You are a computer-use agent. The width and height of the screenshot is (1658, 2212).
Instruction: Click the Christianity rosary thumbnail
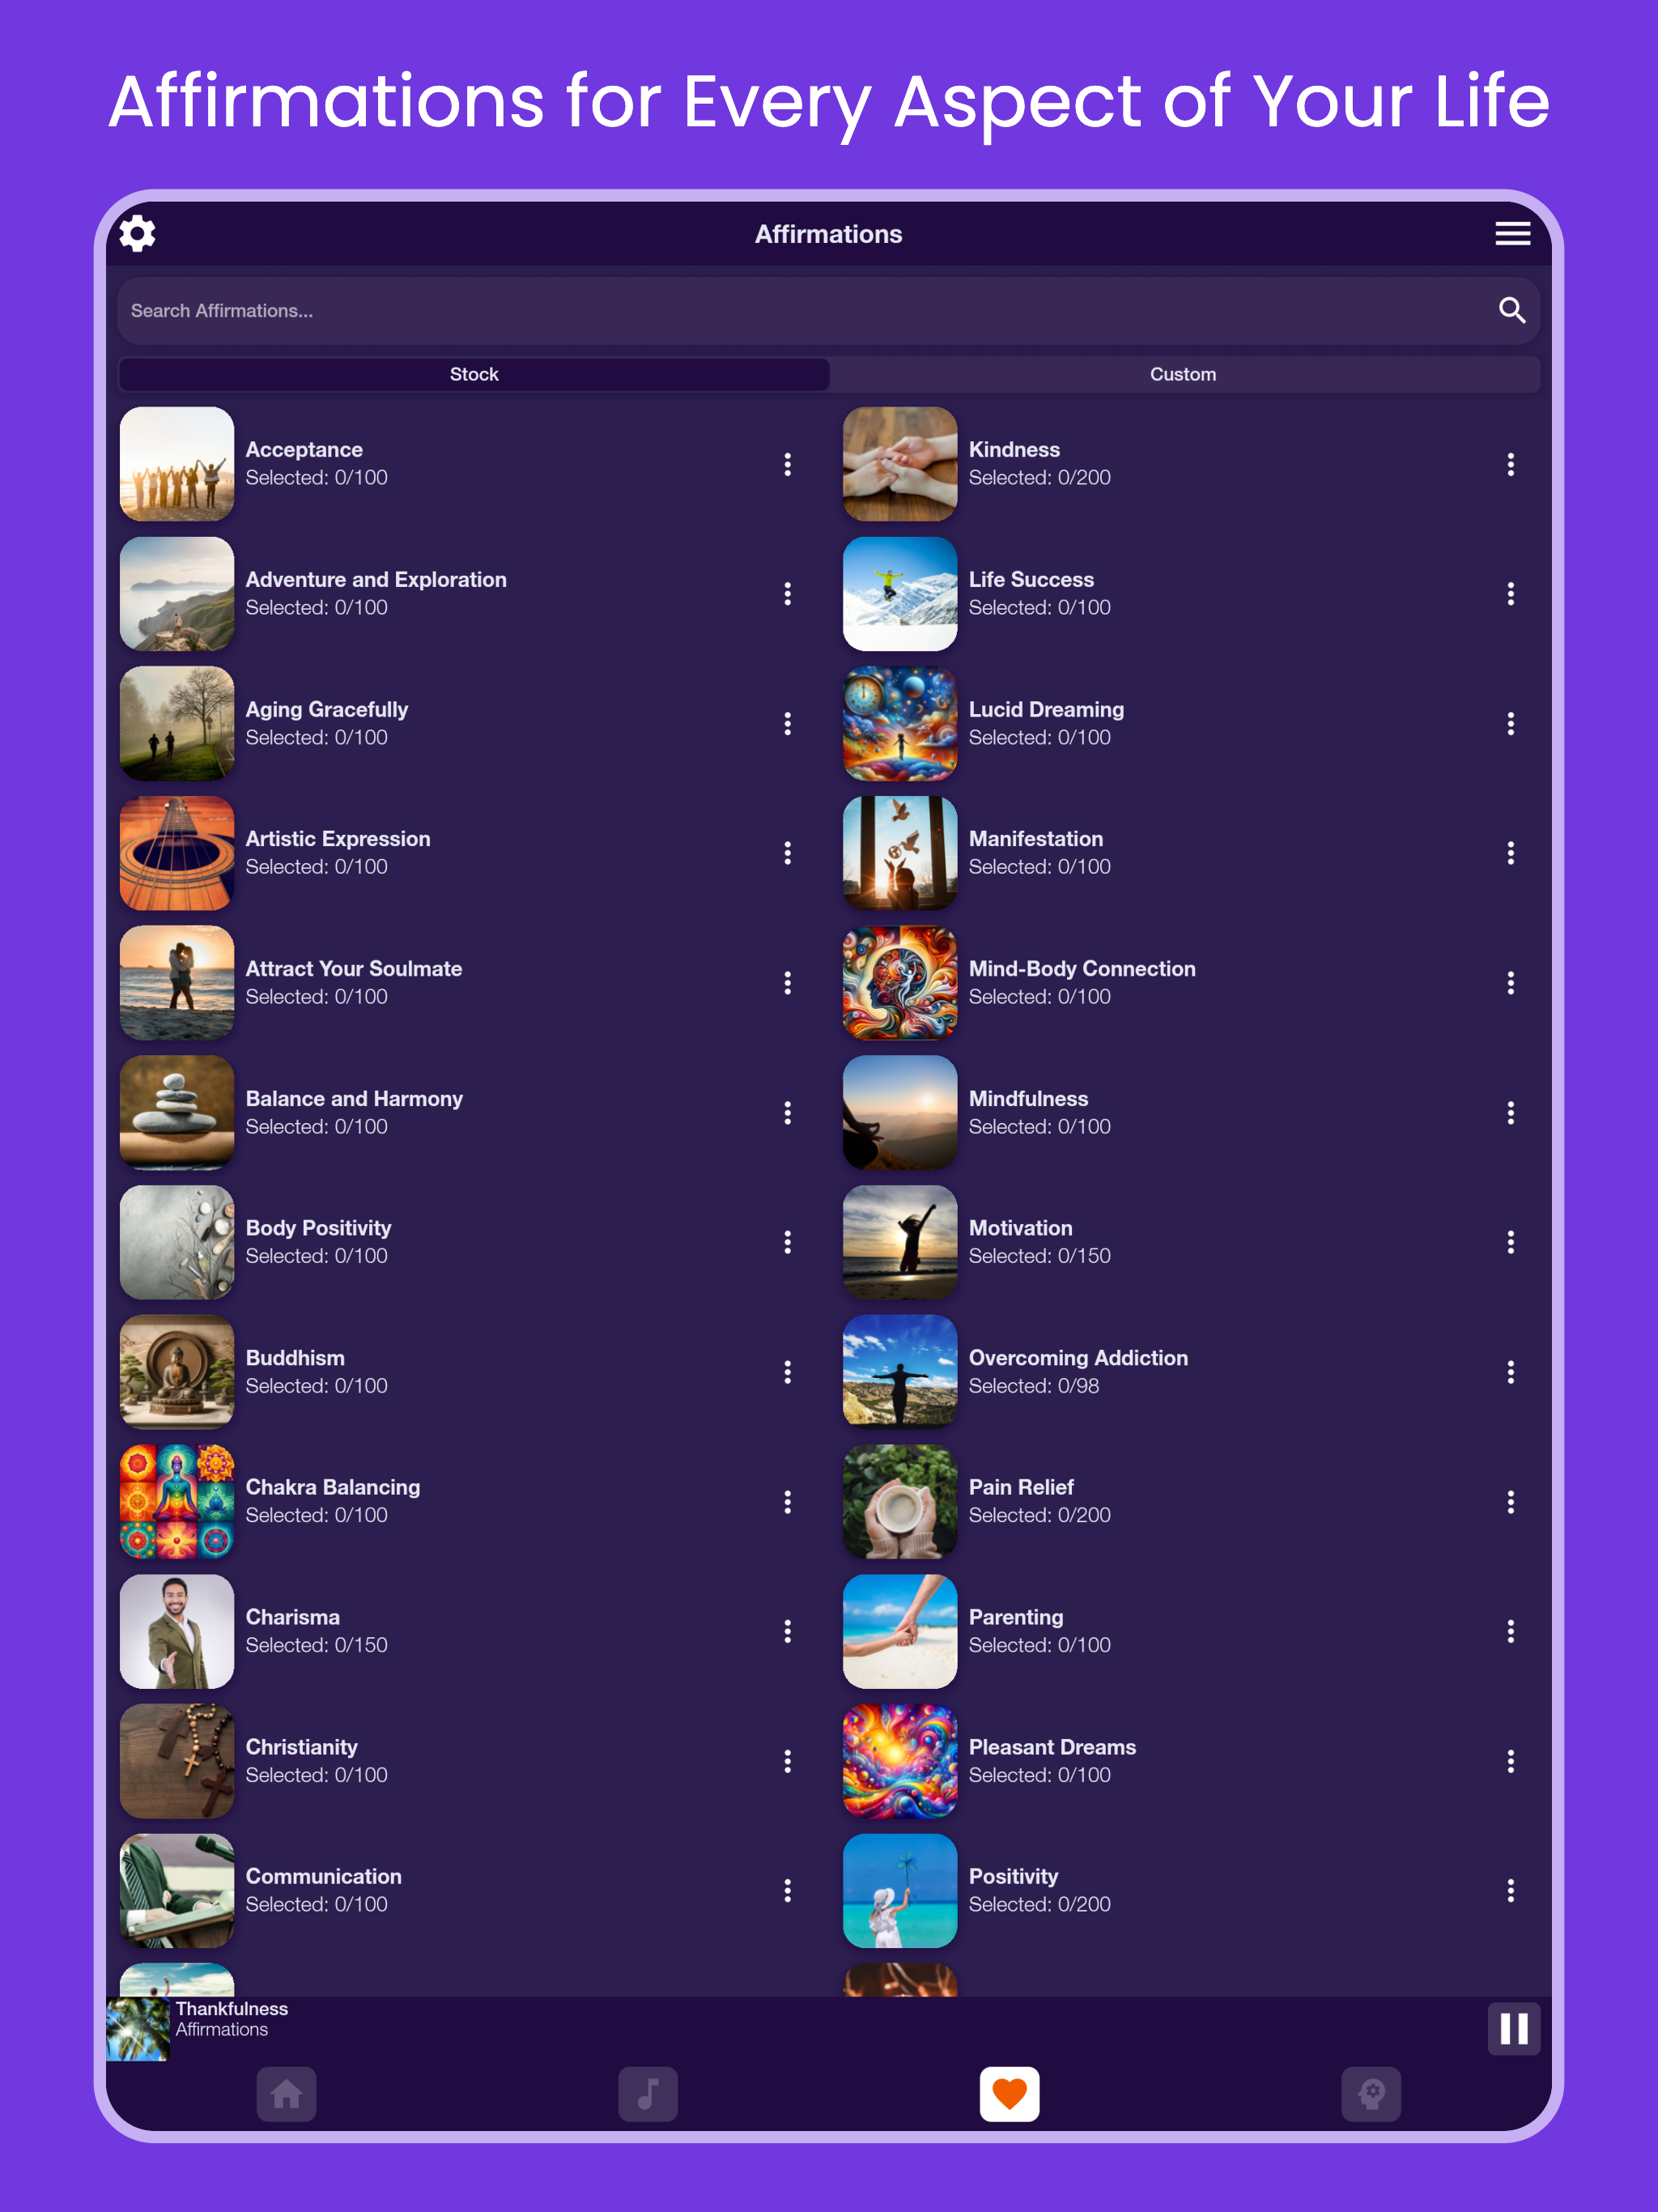pyautogui.click(x=177, y=1761)
